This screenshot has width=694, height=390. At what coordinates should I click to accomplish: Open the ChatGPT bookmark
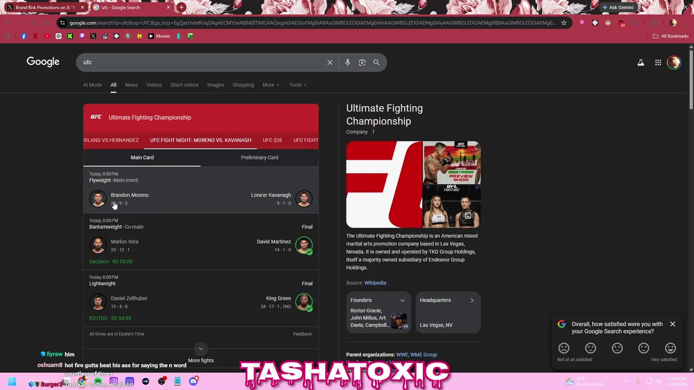59,36
